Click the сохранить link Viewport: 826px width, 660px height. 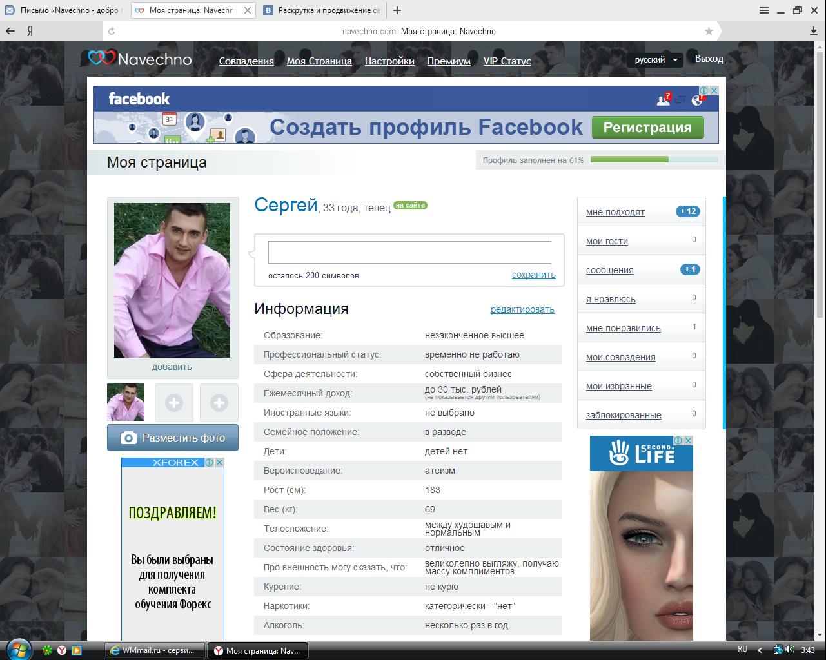click(534, 275)
